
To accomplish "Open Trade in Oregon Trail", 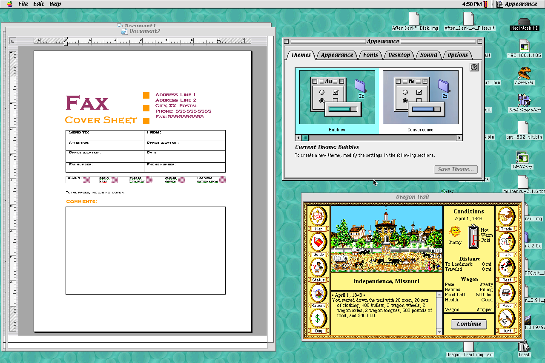I will pos(506,217).
